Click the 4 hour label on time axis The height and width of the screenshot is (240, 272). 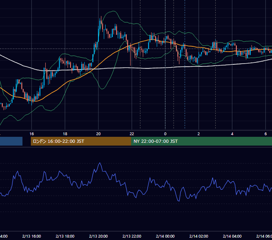click(x=232, y=134)
